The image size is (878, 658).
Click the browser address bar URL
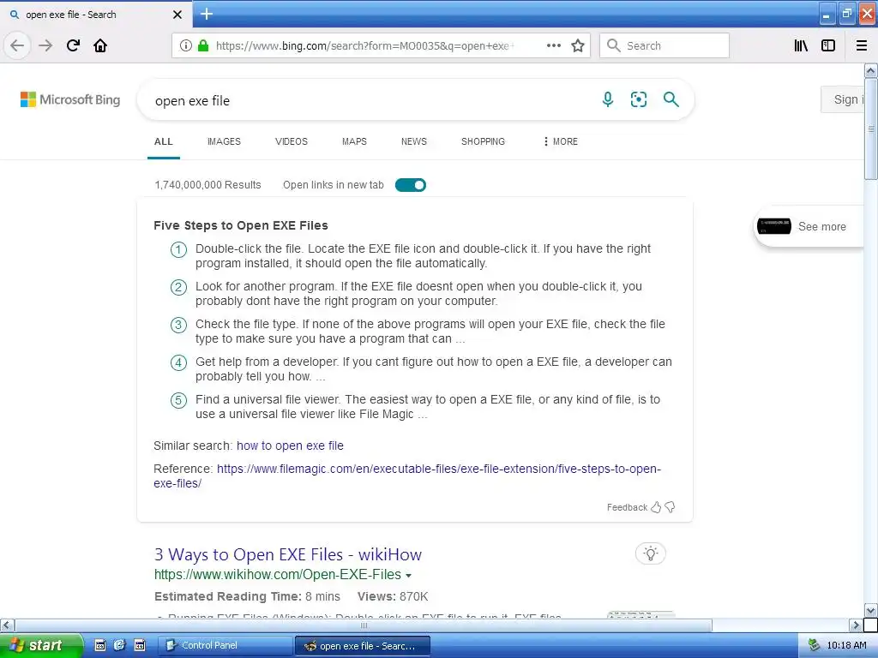coord(365,46)
